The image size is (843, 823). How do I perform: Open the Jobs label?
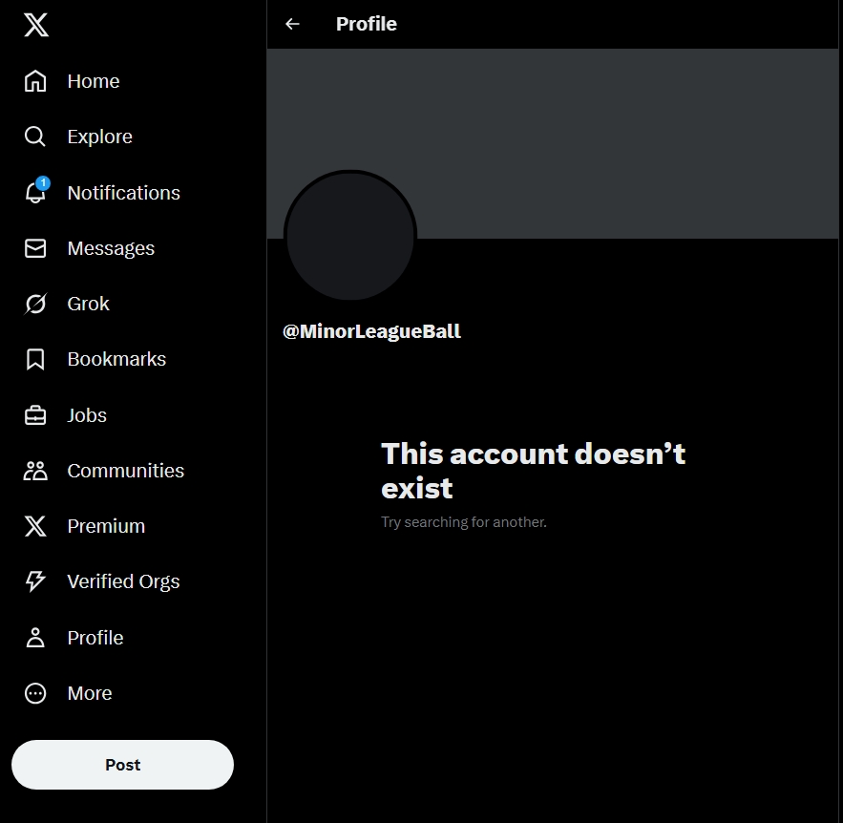click(x=87, y=415)
